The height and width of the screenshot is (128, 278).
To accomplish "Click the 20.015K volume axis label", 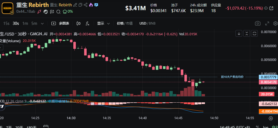I will pos(267,94).
